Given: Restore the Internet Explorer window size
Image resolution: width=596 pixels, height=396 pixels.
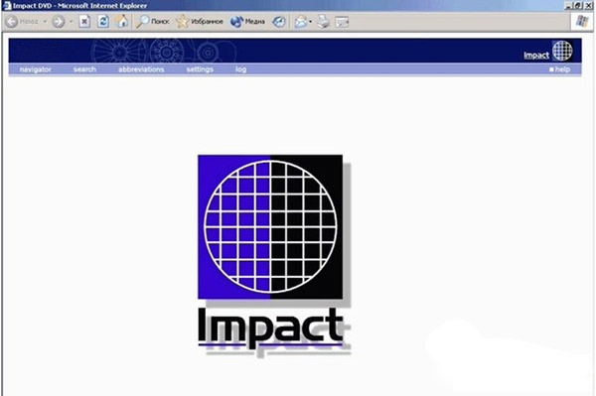Looking at the screenshot, I should pos(578,5).
